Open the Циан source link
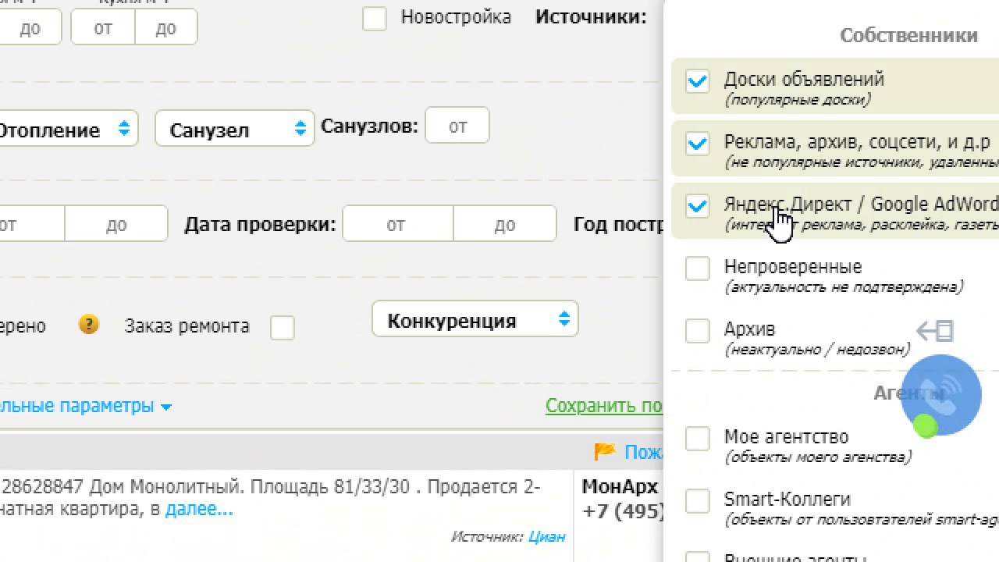 tap(546, 536)
